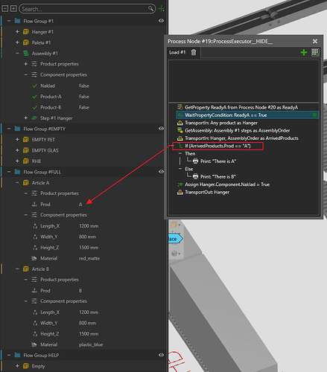Expand EMPTY GLAS product
The image size is (327, 372).
point(17,150)
